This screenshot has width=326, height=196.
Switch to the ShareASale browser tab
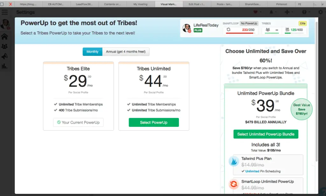click(252, 4)
